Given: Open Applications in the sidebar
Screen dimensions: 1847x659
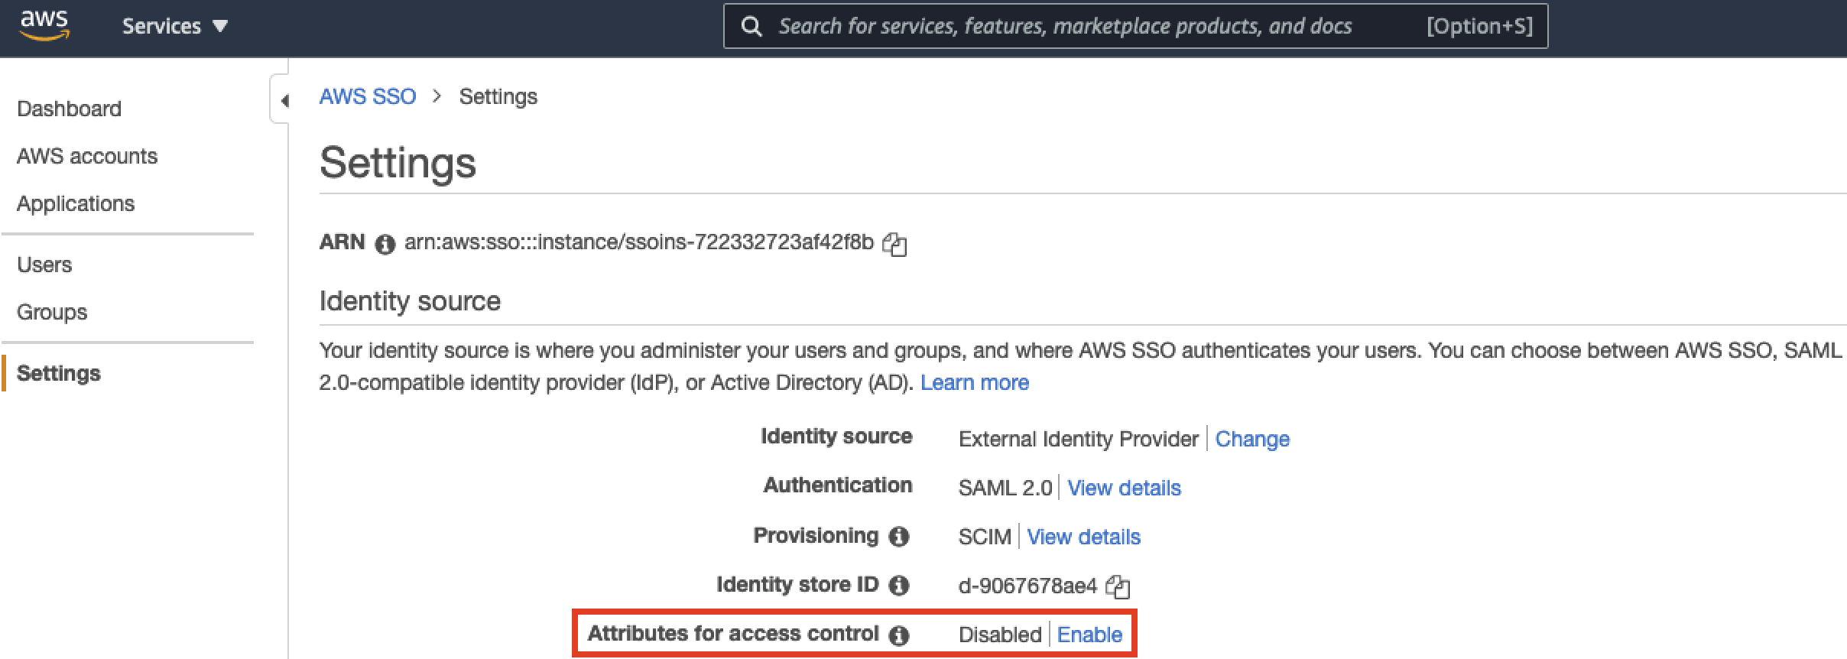Looking at the screenshot, I should tap(76, 203).
